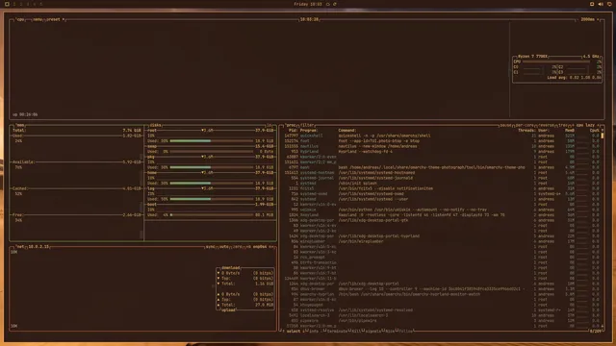Select next network interface with n arrow

pyautogui.click(x=271, y=247)
